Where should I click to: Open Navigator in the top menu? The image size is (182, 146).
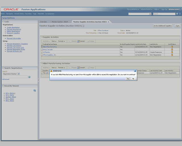(10, 14)
